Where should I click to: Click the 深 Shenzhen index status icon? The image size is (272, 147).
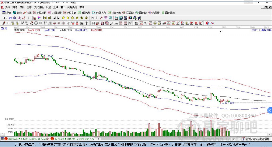52,139
